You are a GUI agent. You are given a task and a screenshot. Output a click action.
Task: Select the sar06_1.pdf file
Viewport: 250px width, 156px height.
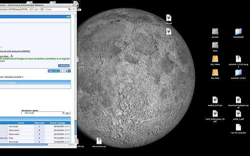coord(238,114)
